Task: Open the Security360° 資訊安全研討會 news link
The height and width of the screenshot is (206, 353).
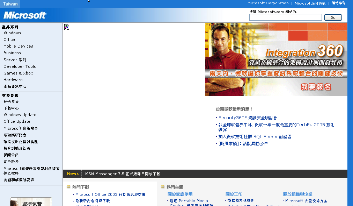Action: tap(248, 118)
